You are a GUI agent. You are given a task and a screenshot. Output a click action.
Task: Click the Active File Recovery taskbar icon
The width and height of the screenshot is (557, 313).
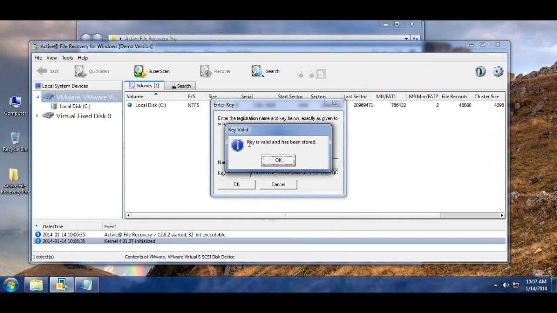(61, 285)
